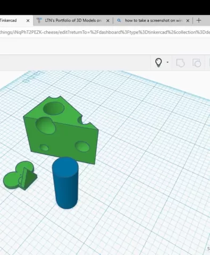Toggle the show all lightbulb icon
This screenshot has height=255, width=210.
click(158, 63)
